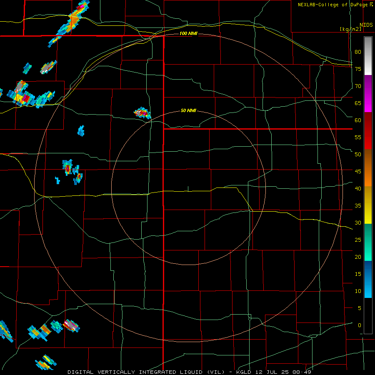Click the 0 value at the scale bottom
375x375 pixels.
[360, 325]
